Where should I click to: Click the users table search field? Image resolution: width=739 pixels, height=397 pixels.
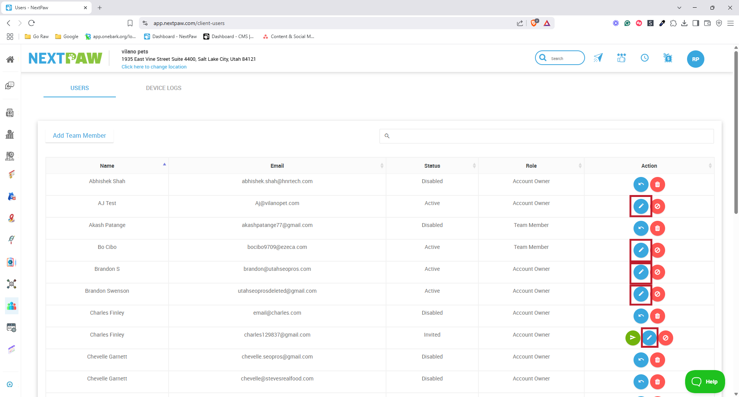tap(547, 136)
